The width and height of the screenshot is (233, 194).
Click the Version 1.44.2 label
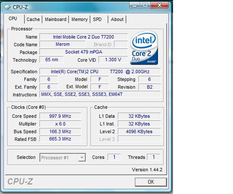coord(147,170)
